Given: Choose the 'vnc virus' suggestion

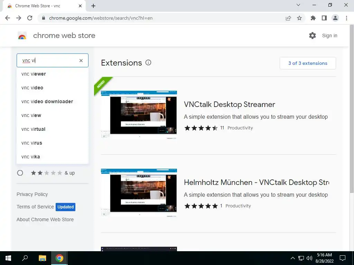Looking at the screenshot, I should click(x=53, y=143).
